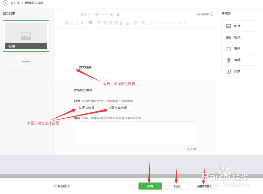Insert a hyperlink with the link toolbar icon
The height and width of the screenshot is (194, 263).
(111, 14)
